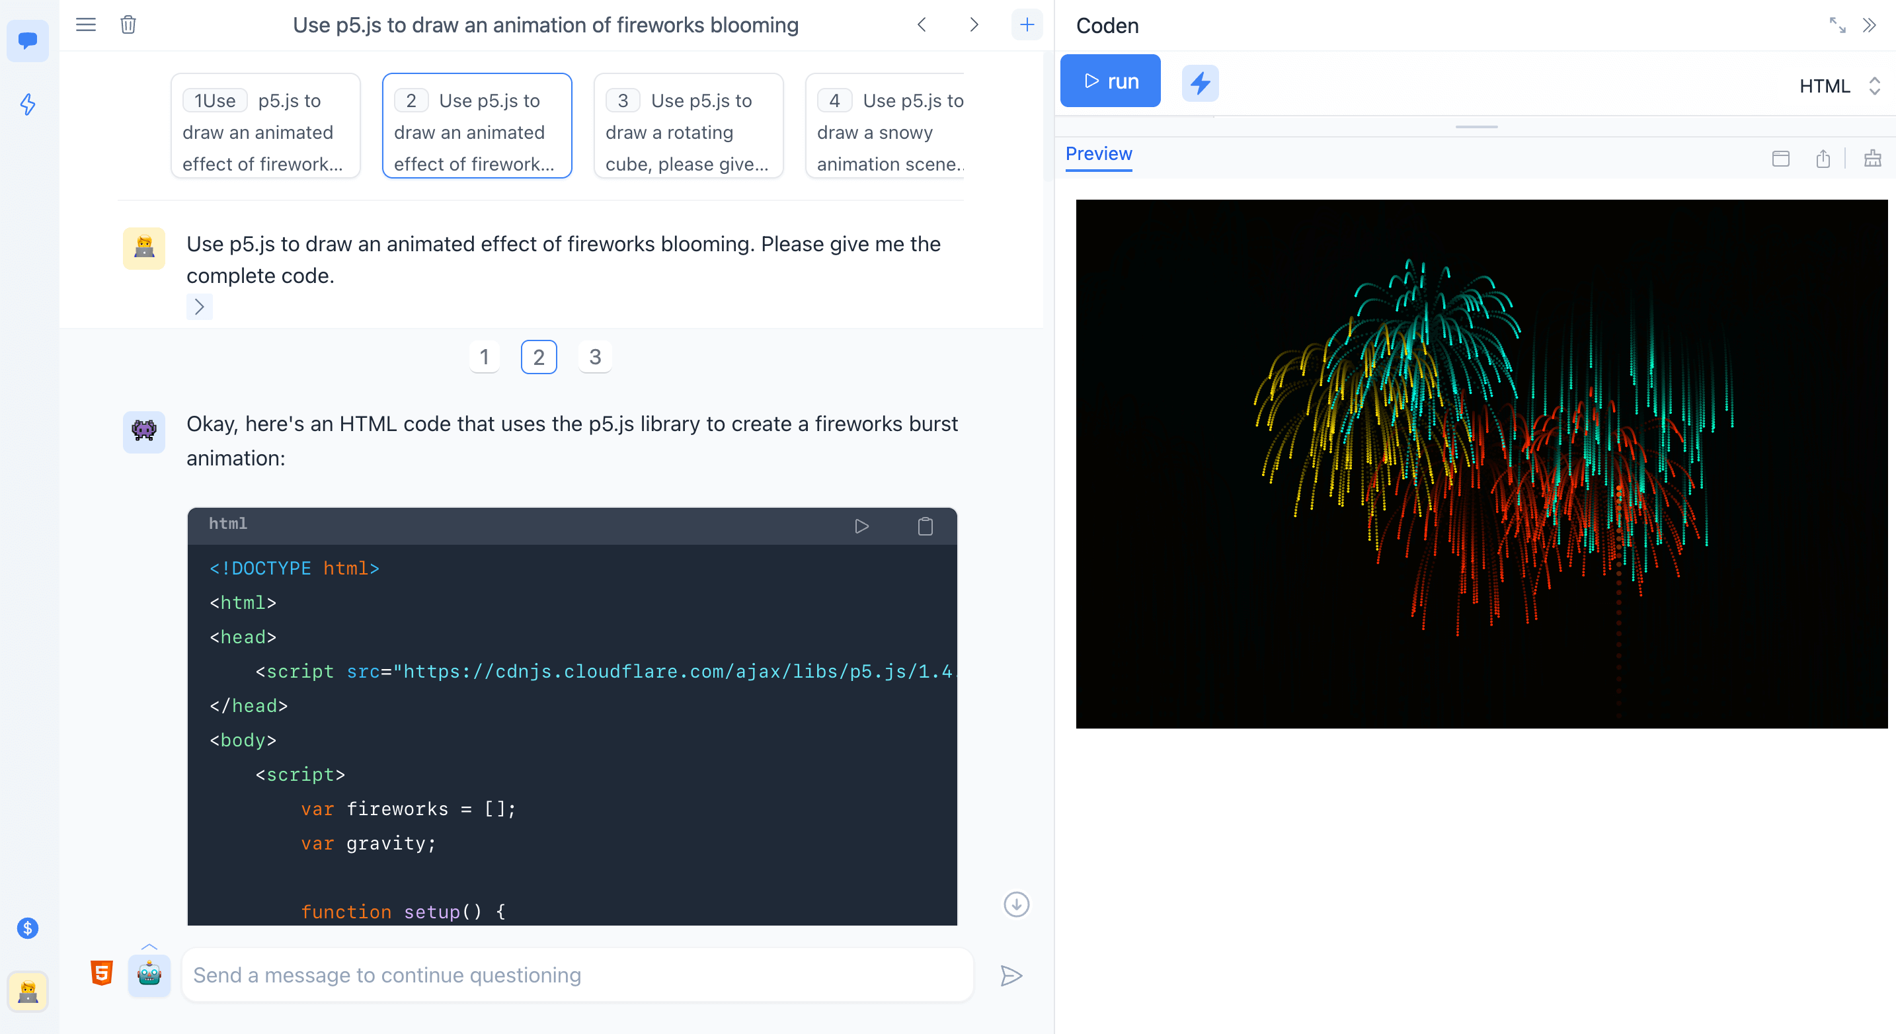Screen dimensions: 1896x1034
Task: Copy code with the clipboard icon
Action: [925, 526]
